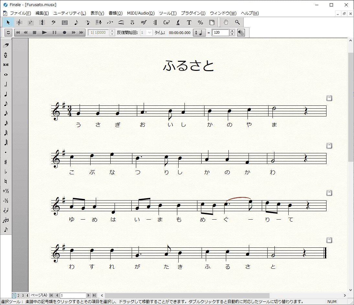
Task: Toggle the second system's lock icon
Action: [329, 146]
